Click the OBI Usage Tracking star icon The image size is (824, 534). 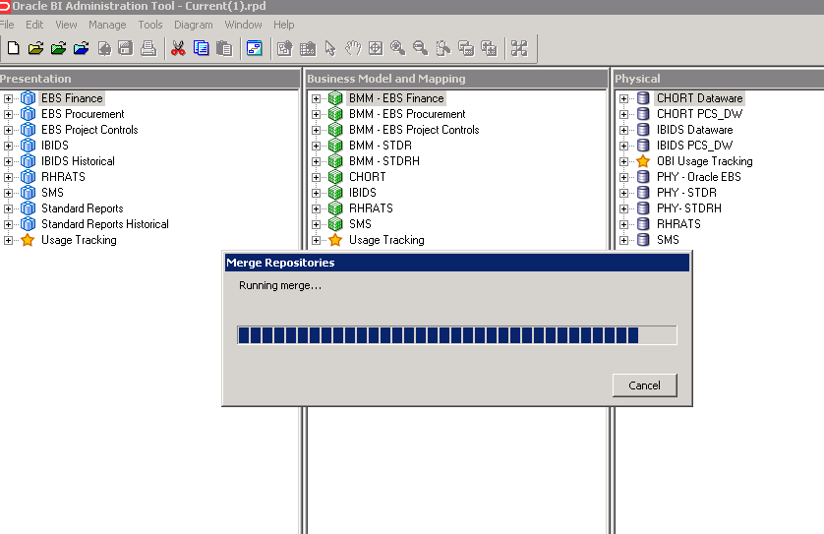click(643, 161)
